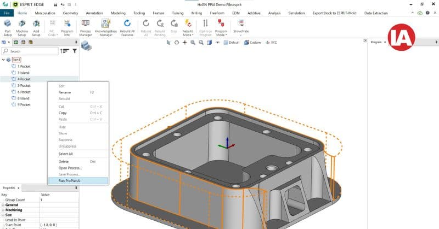Open Machine Setup in the ribbon
Viewport: 439px width, 229px height.
(22, 28)
